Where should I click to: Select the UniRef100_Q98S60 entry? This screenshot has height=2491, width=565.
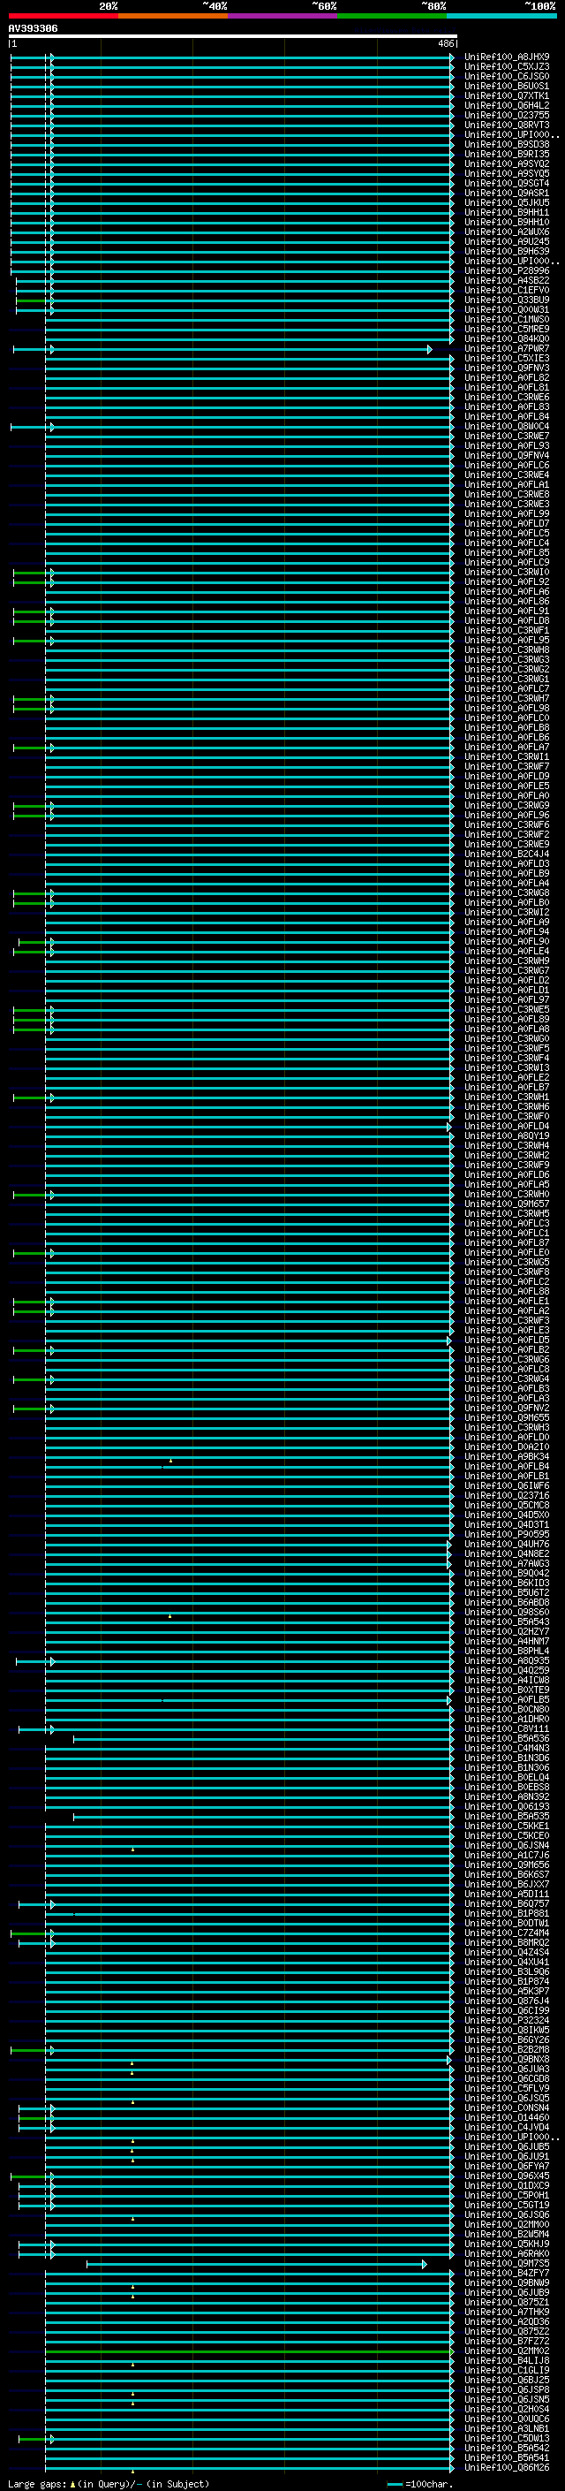[x=507, y=1612]
